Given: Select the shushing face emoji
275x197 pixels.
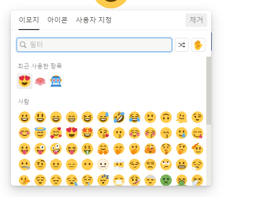Looking at the screenshot, I should tap(166, 149).
